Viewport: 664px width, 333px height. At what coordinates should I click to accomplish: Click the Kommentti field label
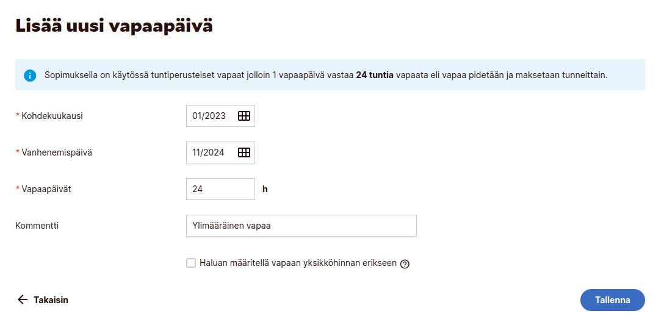tap(37, 226)
